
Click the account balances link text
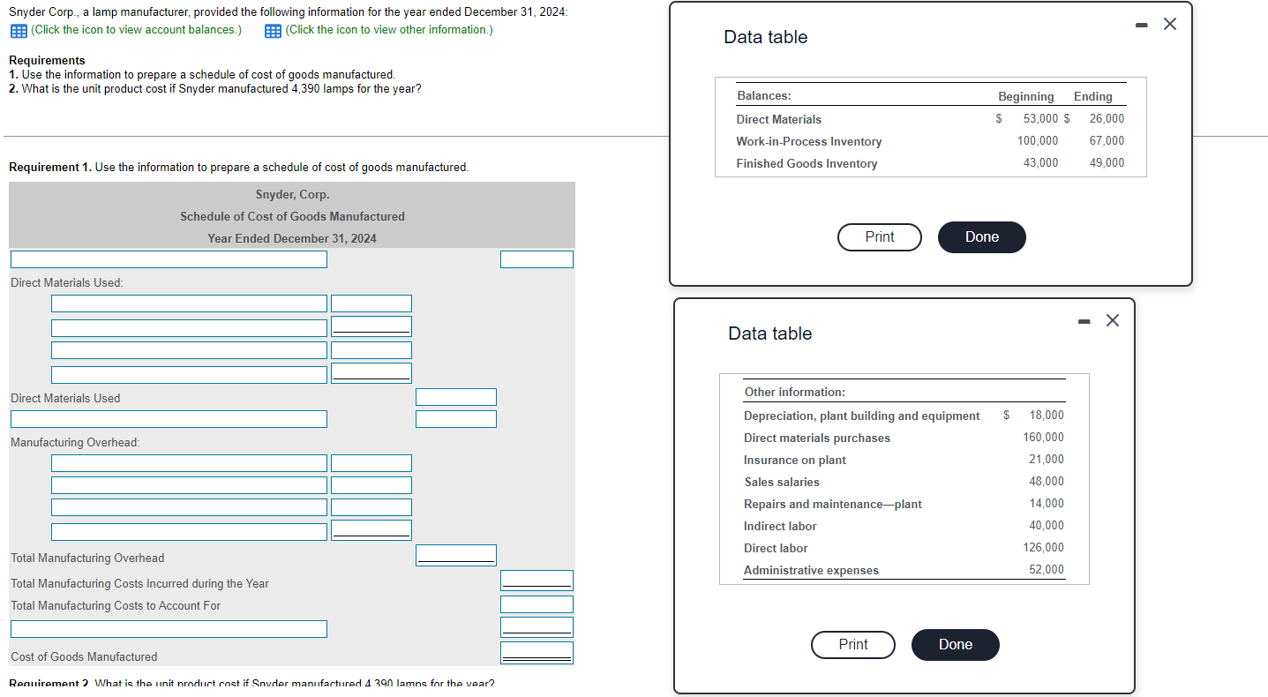[137, 30]
